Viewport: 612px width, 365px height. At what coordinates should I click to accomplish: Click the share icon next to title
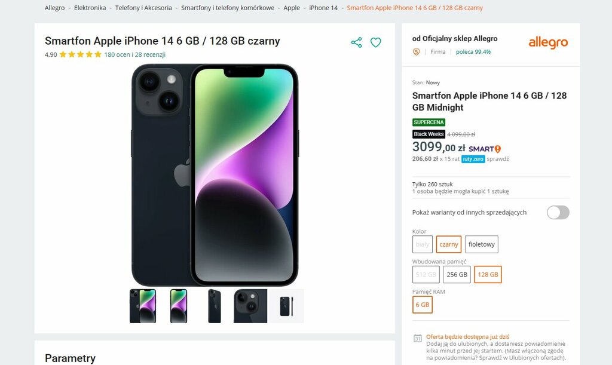tap(356, 42)
